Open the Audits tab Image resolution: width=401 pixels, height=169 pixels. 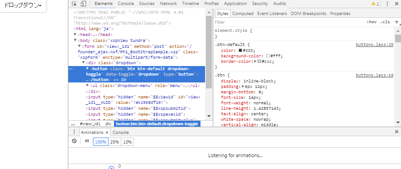click(x=279, y=4)
